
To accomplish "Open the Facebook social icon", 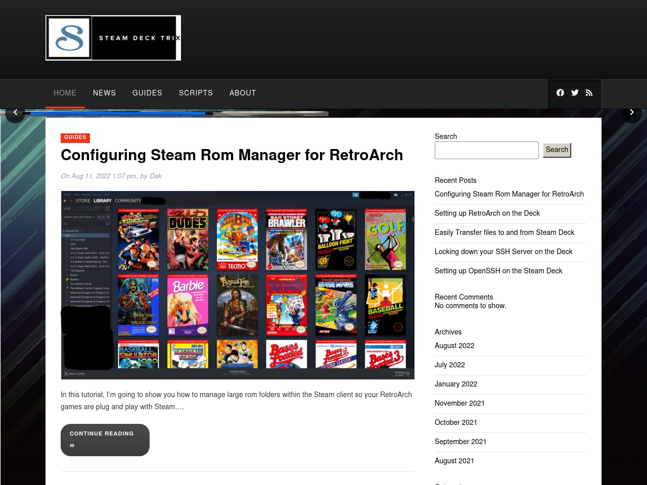I will click(x=560, y=93).
